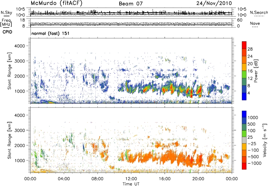Image resolution: width=268 pixels, height=186 pixels.
Task: Select the positive 500 velocity colorbar label
Action: [x=252, y=124]
